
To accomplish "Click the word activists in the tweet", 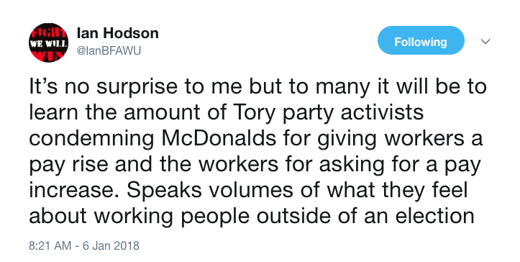I will click(x=383, y=112).
